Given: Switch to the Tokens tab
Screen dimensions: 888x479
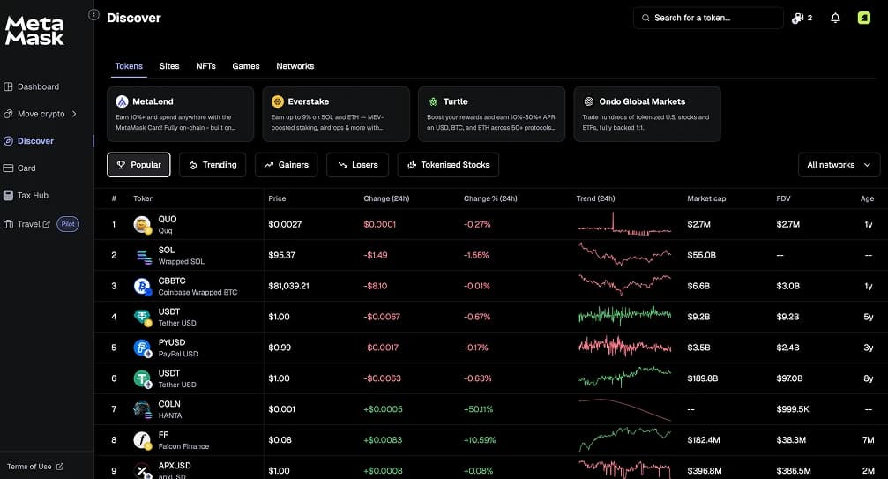Looking at the screenshot, I should pos(129,66).
